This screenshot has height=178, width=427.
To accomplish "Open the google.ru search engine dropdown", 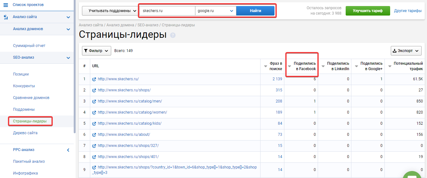I will click(216, 11).
